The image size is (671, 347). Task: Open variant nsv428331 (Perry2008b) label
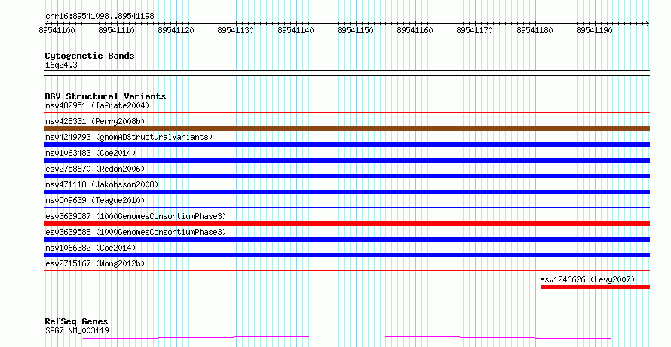[x=95, y=121]
